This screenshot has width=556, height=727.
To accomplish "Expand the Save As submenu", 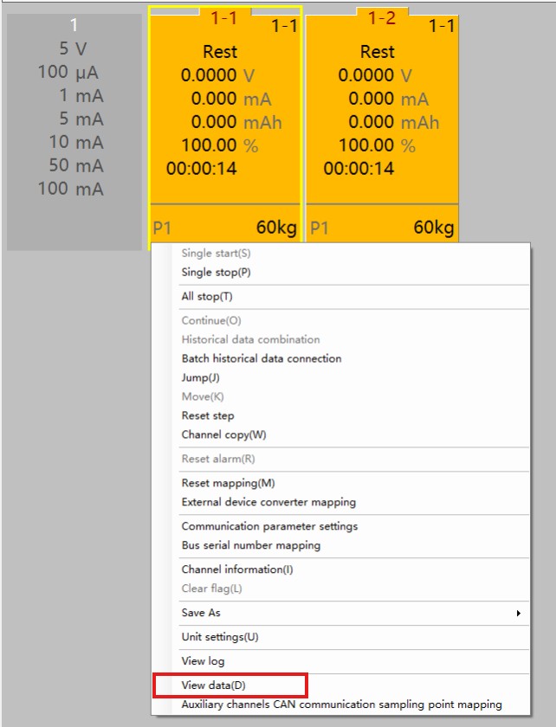I will click(x=201, y=613).
